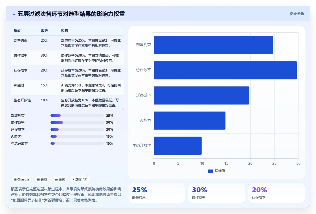Click the 说明 column header
Screen dimensions: 316x214
tap(65, 31)
